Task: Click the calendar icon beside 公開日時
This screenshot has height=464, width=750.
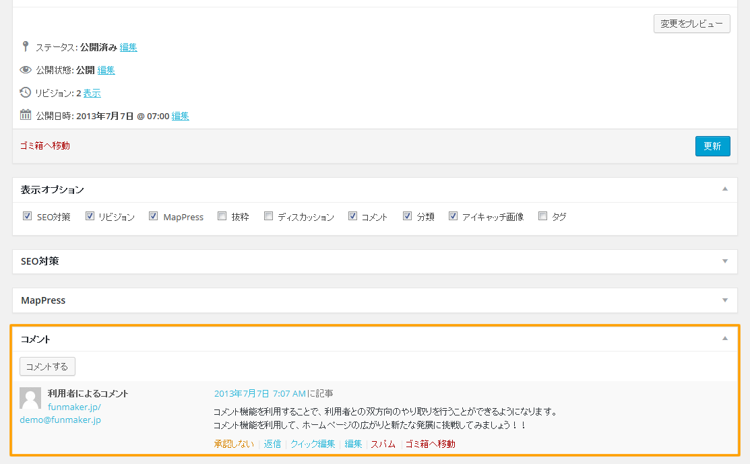Action: tap(25, 114)
